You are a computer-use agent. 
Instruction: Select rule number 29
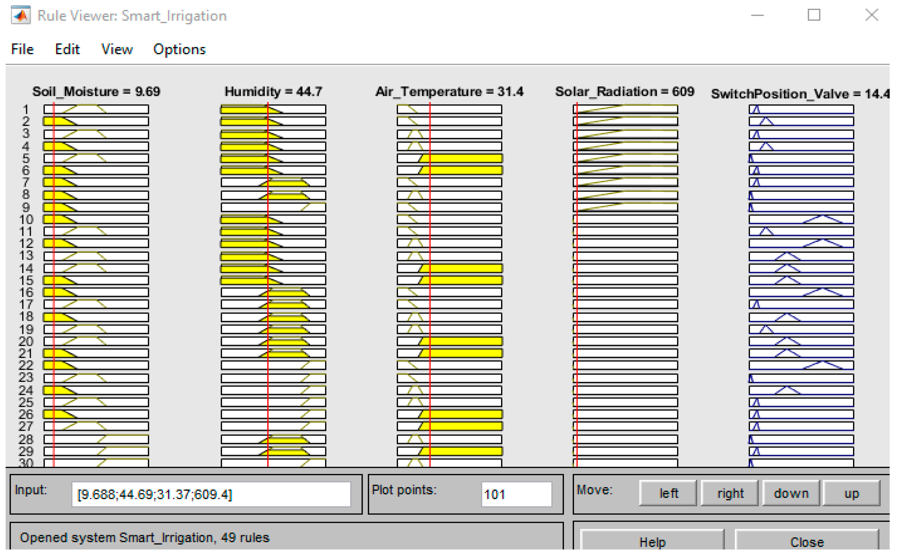coord(26,451)
